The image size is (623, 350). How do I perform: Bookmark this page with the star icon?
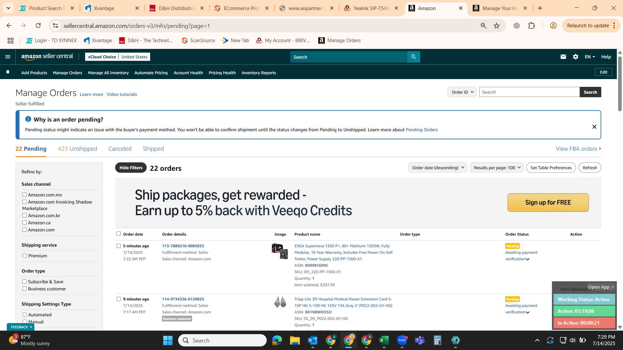tap(496, 26)
